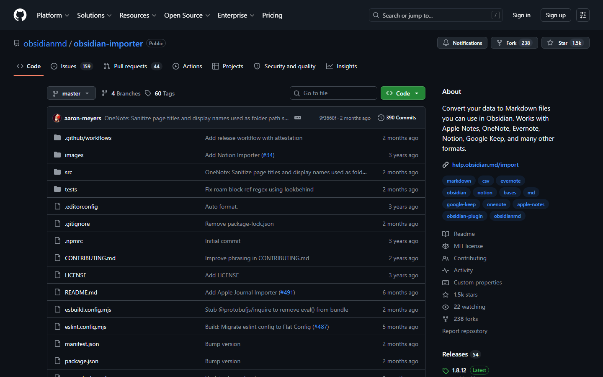
Task: Click the Custom properties icon
Action: (446, 282)
